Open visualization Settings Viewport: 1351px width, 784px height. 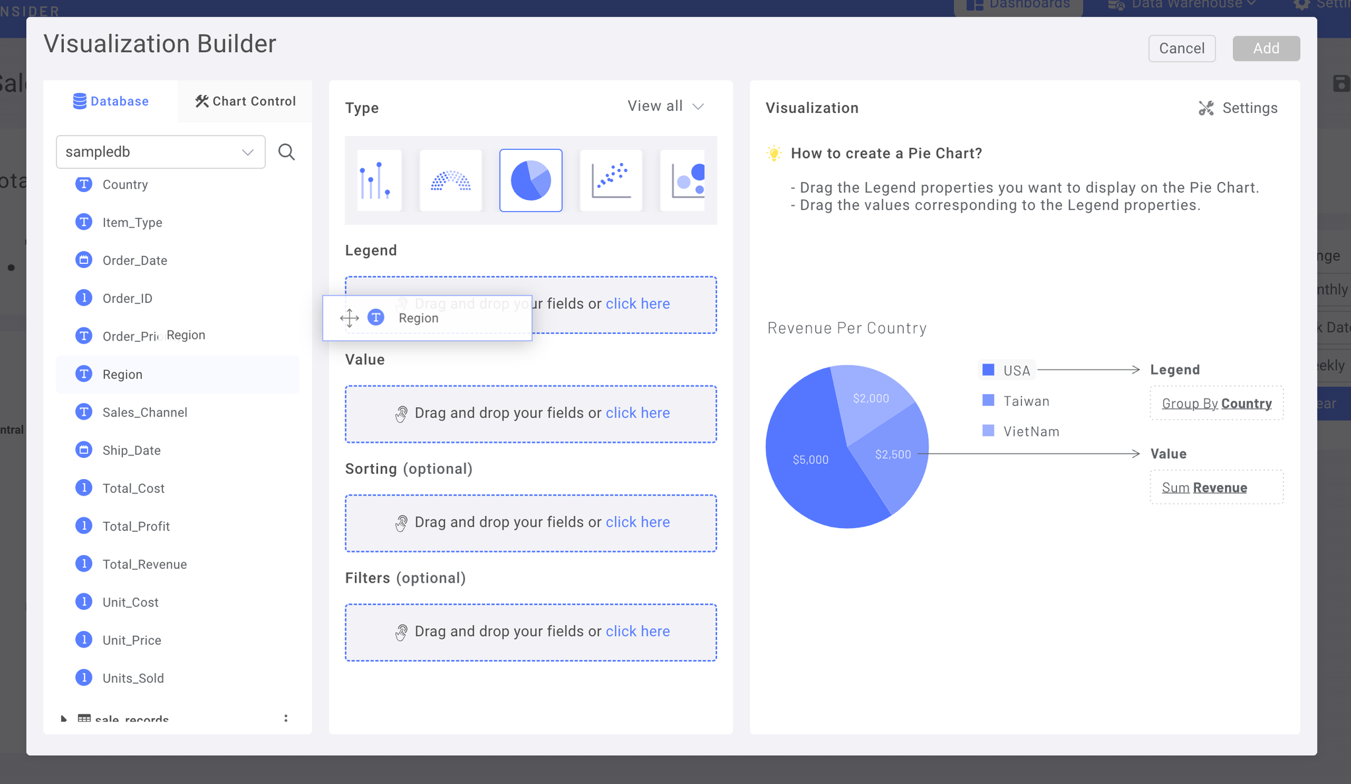pos(1238,108)
